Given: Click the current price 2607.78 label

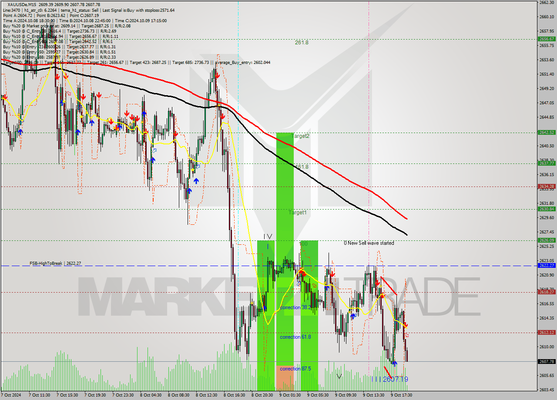Looking at the screenshot, I should pos(547,361).
